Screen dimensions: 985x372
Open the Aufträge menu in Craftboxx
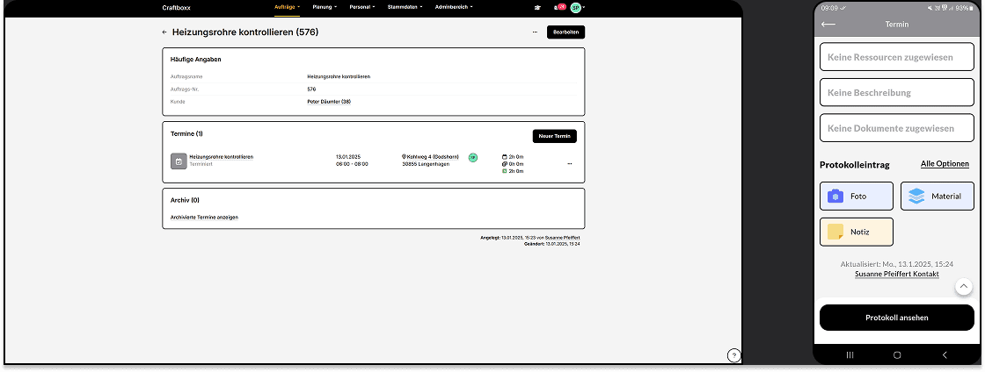287,7
